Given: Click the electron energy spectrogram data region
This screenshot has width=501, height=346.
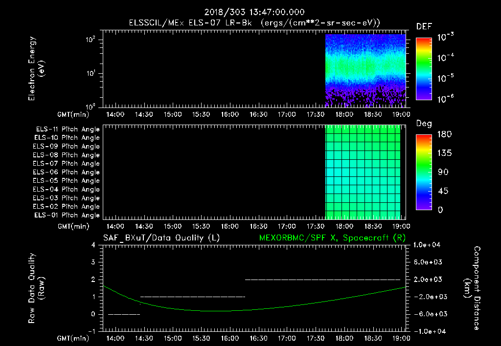Looking at the screenshot, I should tap(365, 70).
